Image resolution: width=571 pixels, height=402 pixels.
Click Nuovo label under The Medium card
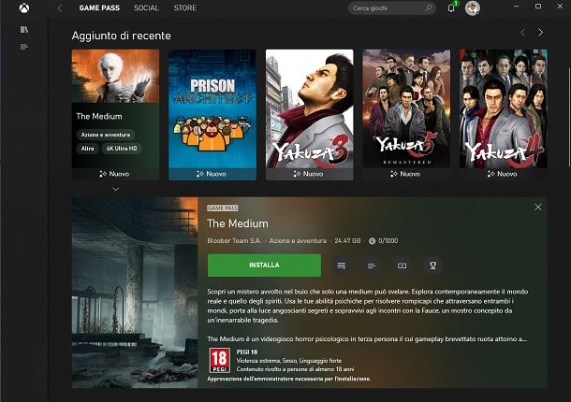119,174
